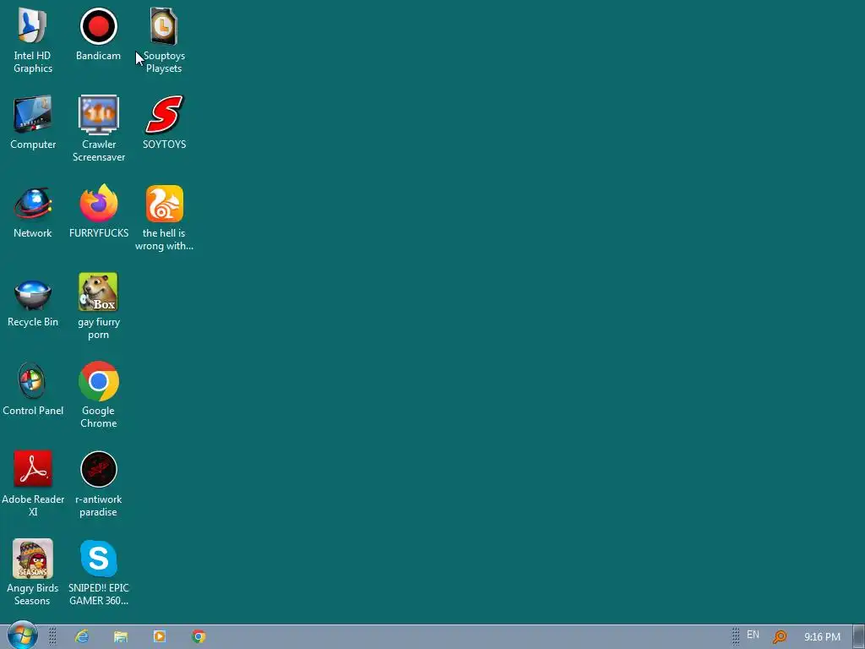Screen dimensions: 865x649
Task: Click the Show desktop taskbar button
Action: click(x=859, y=637)
